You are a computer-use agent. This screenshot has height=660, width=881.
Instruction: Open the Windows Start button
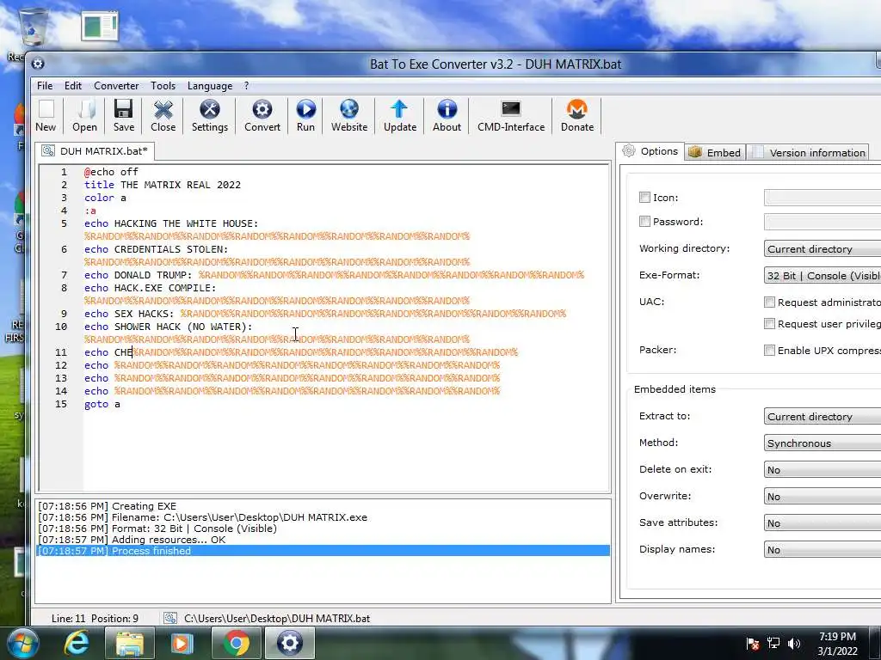coord(22,643)
